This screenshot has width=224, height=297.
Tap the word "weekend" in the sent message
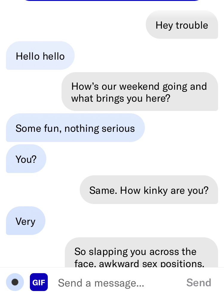(x=139, y=86)
